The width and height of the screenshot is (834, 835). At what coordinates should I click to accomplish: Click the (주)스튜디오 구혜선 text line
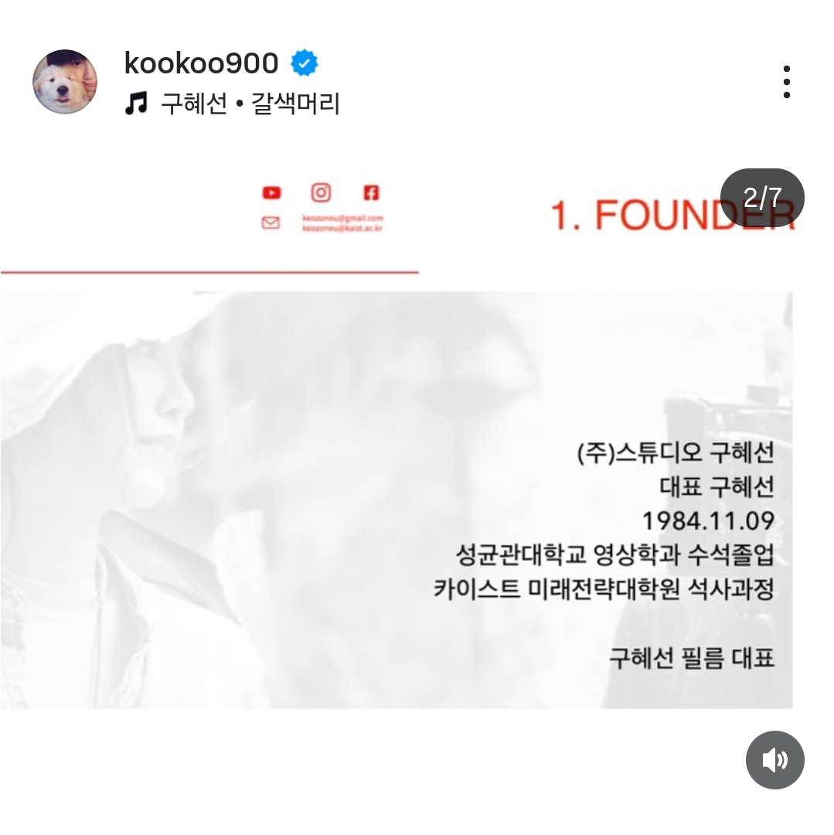pyautogui.click(x=676, y=453)
